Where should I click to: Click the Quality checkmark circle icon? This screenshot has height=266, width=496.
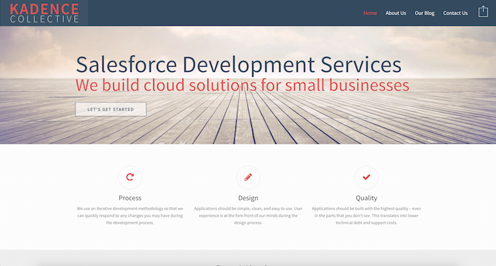tap(366, 178)
